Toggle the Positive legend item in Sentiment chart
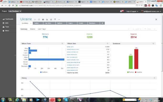The image size is (163, 102). 130,72
